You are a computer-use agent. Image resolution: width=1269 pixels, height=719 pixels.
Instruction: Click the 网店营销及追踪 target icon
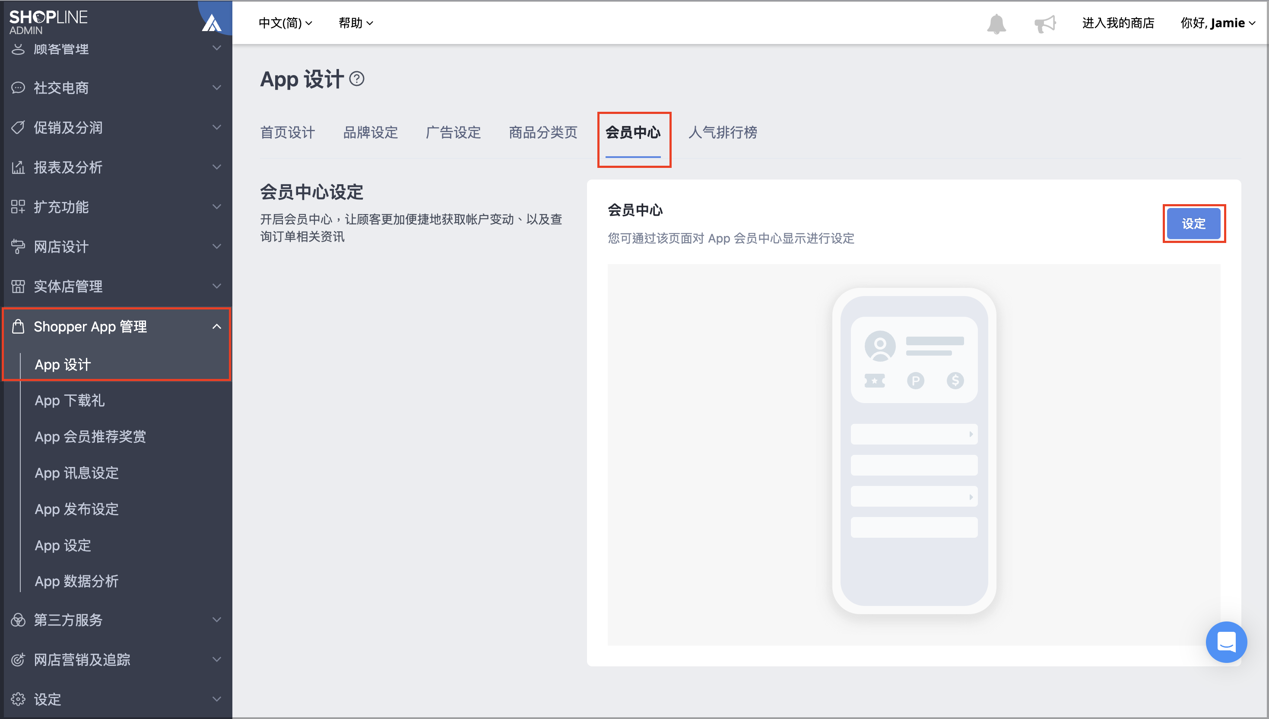(x=18, y=659)
